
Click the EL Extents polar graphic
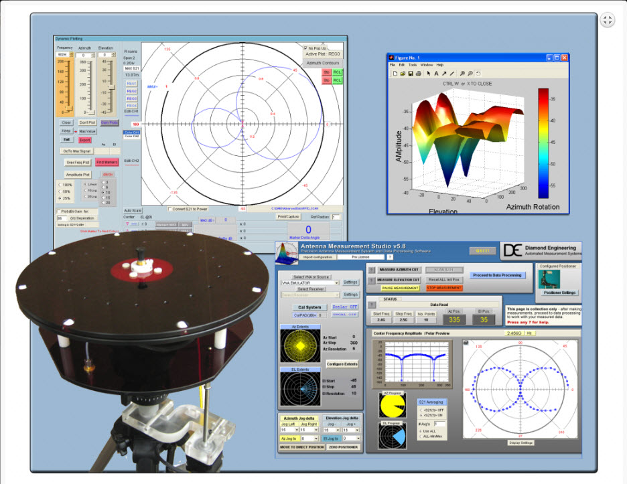(x=300, y=388)
